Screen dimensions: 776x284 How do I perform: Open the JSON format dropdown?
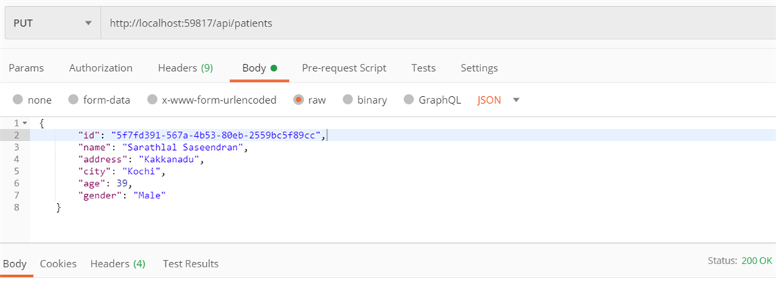[x=499, y=100]
